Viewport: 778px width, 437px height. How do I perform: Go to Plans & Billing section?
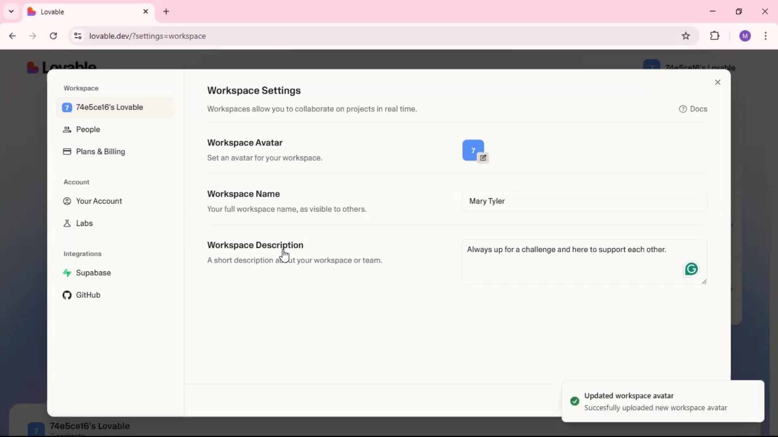100,152
